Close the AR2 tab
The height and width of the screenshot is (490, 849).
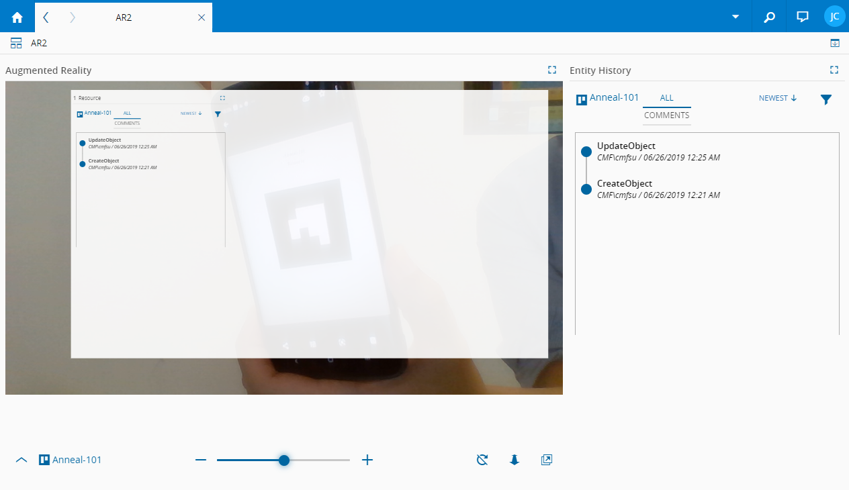click(x=202, y=17)
